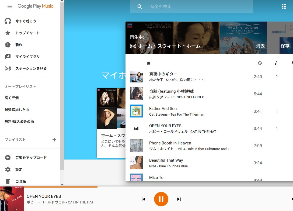Select song title Mizu Tor
The height and width of the screenshot is (211, 293).
pyautogui.click(x=157, y=178)
